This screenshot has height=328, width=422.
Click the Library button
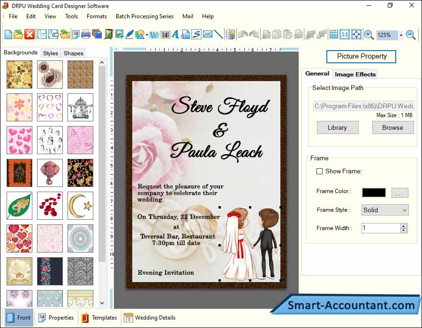tap(338, 127)
